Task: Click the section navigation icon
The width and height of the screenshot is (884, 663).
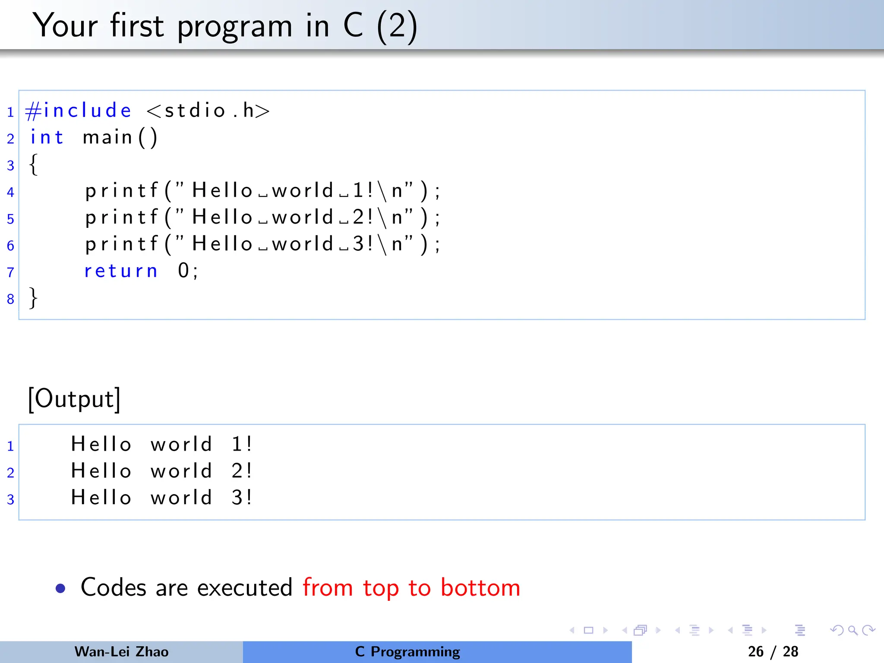Action: [747, 630]
